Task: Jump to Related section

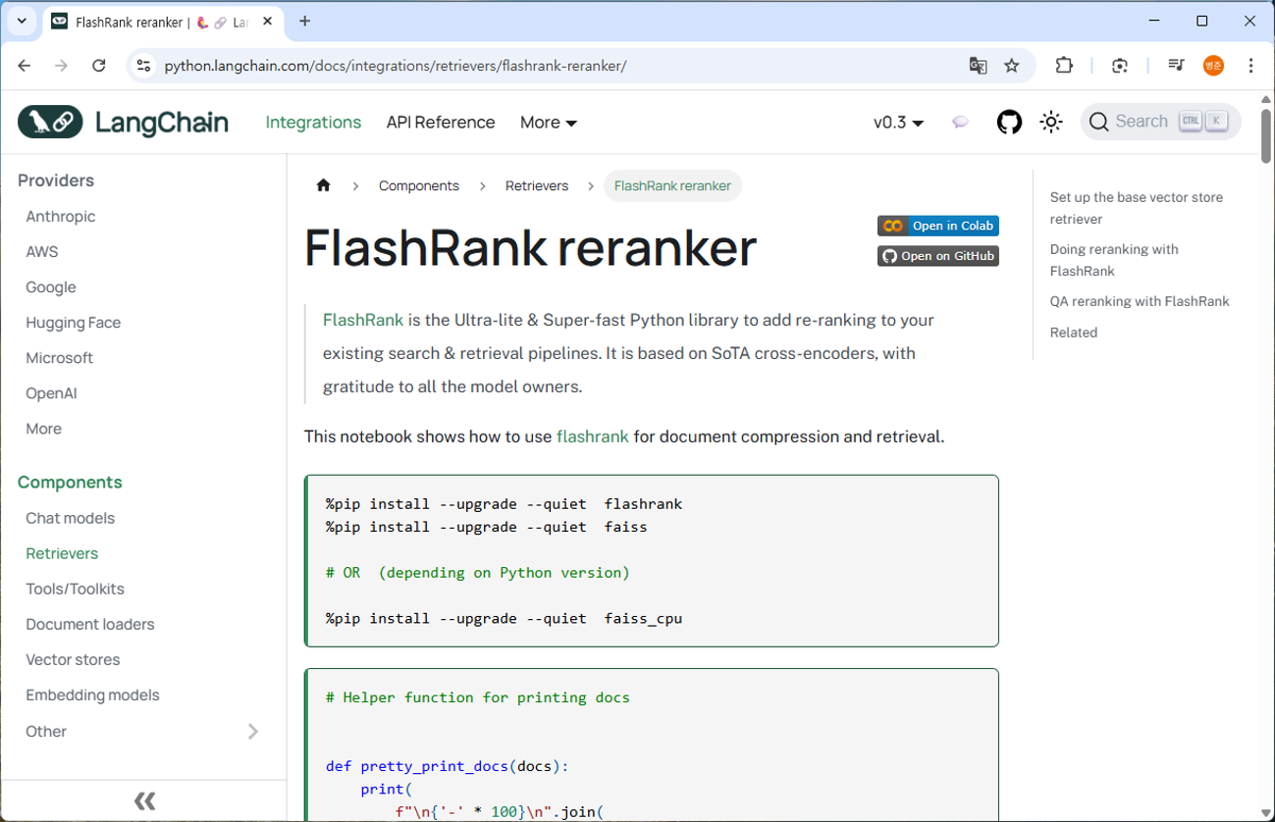Action: [1074, 333]
